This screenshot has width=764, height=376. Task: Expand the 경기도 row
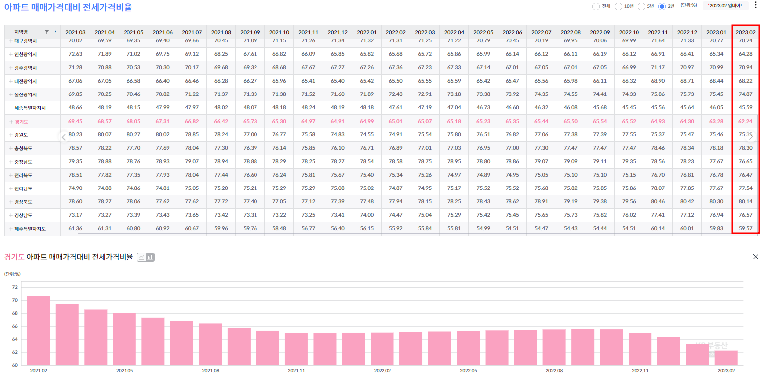coord(11,121)
